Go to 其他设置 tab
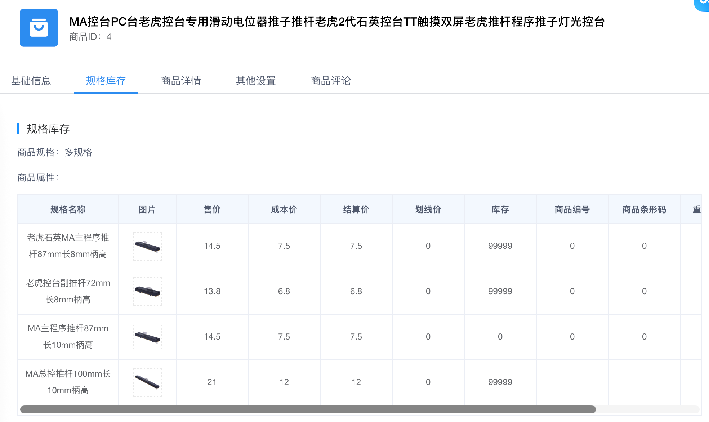 click(255, 81)
